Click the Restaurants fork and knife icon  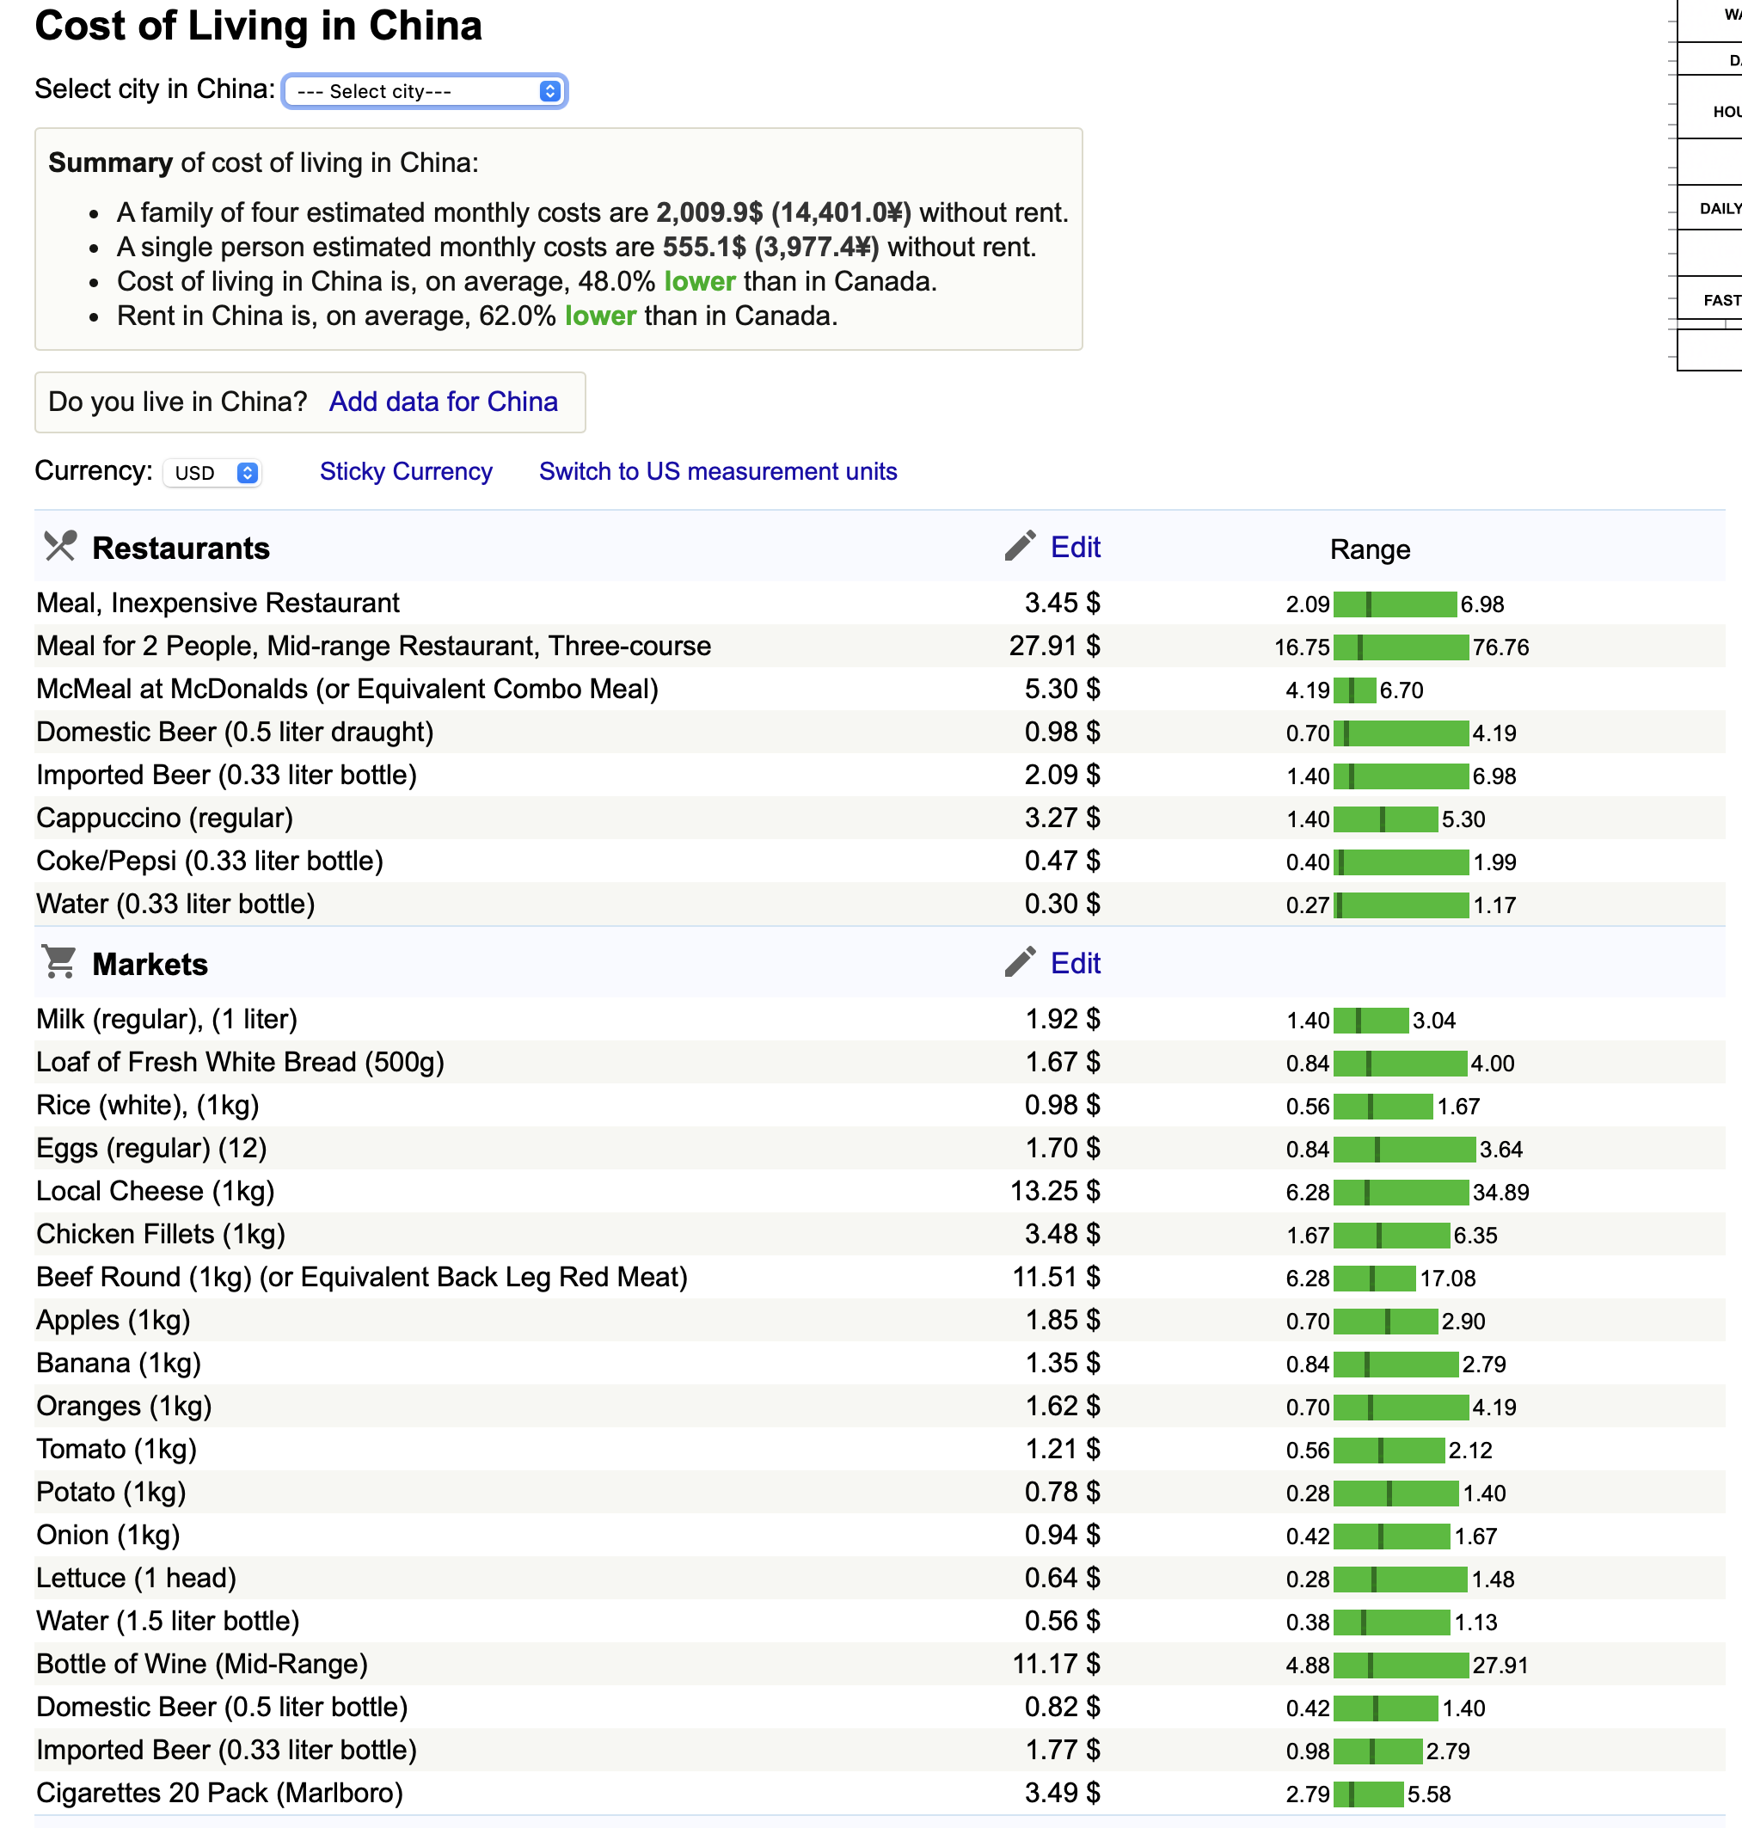pyautogui.click(x=60, y=546)
